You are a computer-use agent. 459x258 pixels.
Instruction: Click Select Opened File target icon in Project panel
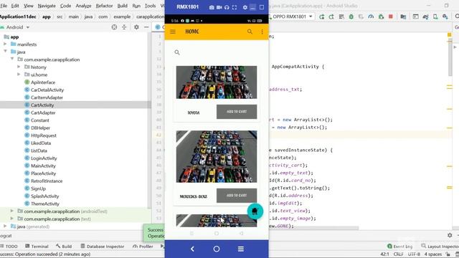click(x=114, y=27)
